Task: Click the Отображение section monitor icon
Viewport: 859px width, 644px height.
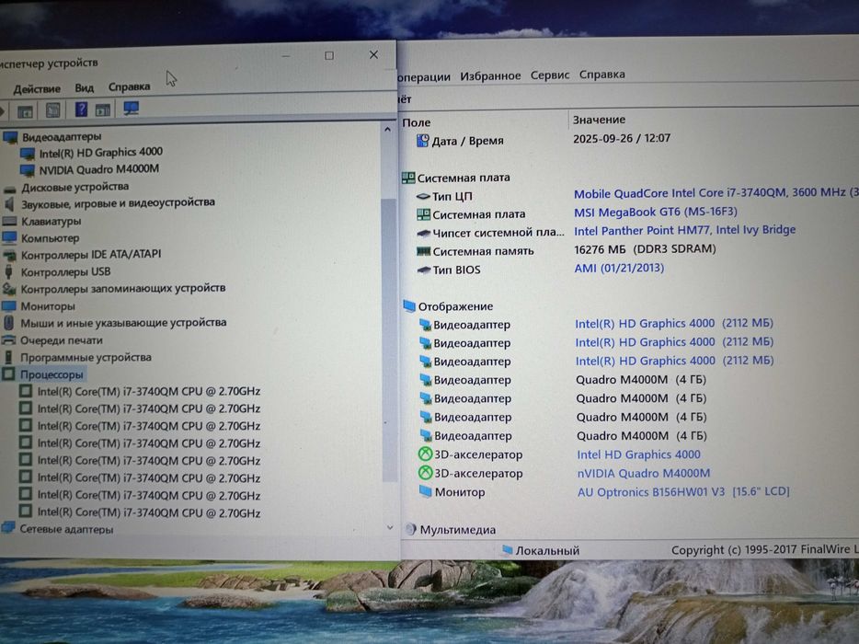Action: [x=409, y=305]
